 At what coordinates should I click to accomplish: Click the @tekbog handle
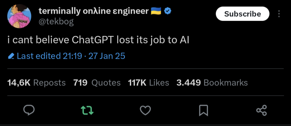click(56, 22)
